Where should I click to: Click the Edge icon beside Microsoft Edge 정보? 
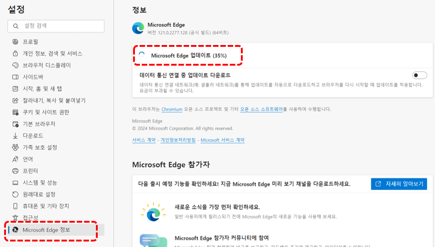[16, 230]
